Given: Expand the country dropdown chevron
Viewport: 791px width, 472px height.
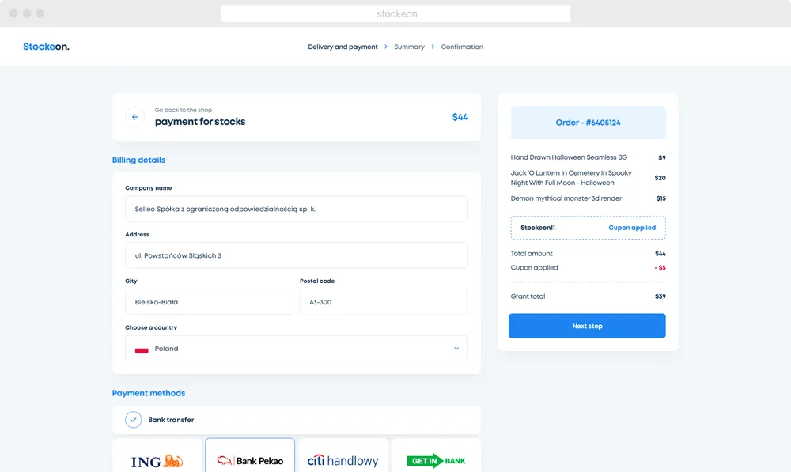Looking at the screenshot, I should [x=456, y=349].
